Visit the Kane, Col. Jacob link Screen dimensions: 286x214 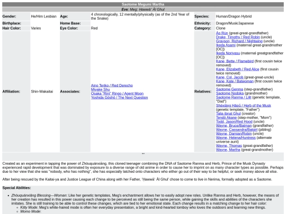(x=230, y=77)
